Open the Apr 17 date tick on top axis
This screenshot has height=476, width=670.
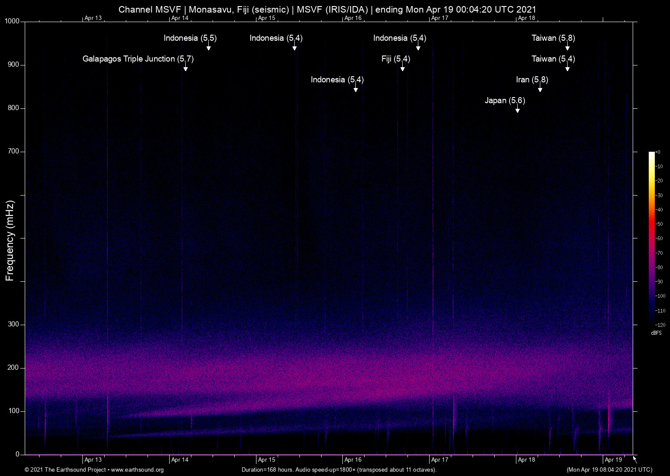(x=440, y=18)
